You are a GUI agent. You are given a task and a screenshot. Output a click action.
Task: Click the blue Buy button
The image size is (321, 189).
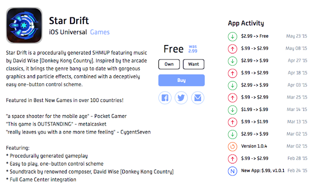click(182, 80)
